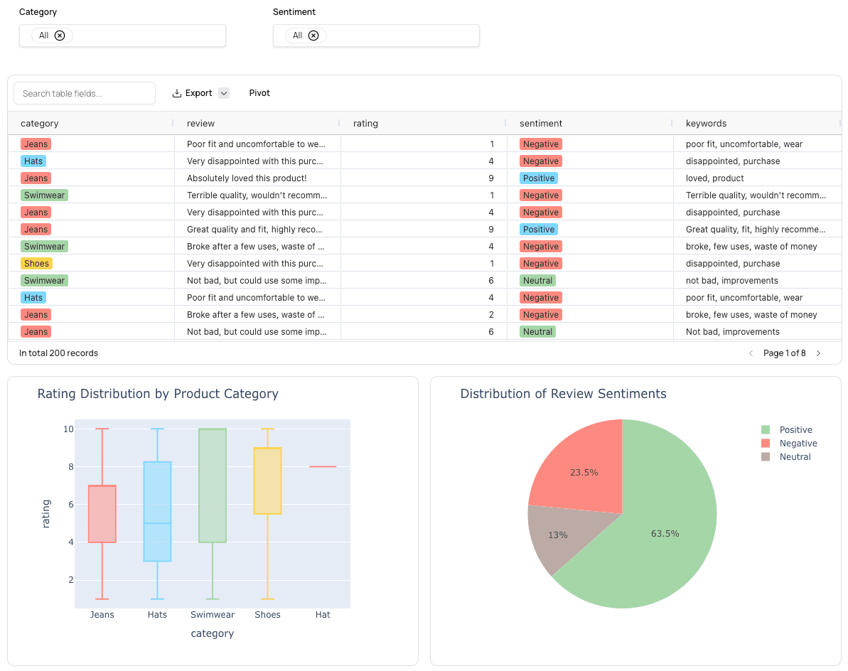Click the Search table fields input box

point(84,93)
